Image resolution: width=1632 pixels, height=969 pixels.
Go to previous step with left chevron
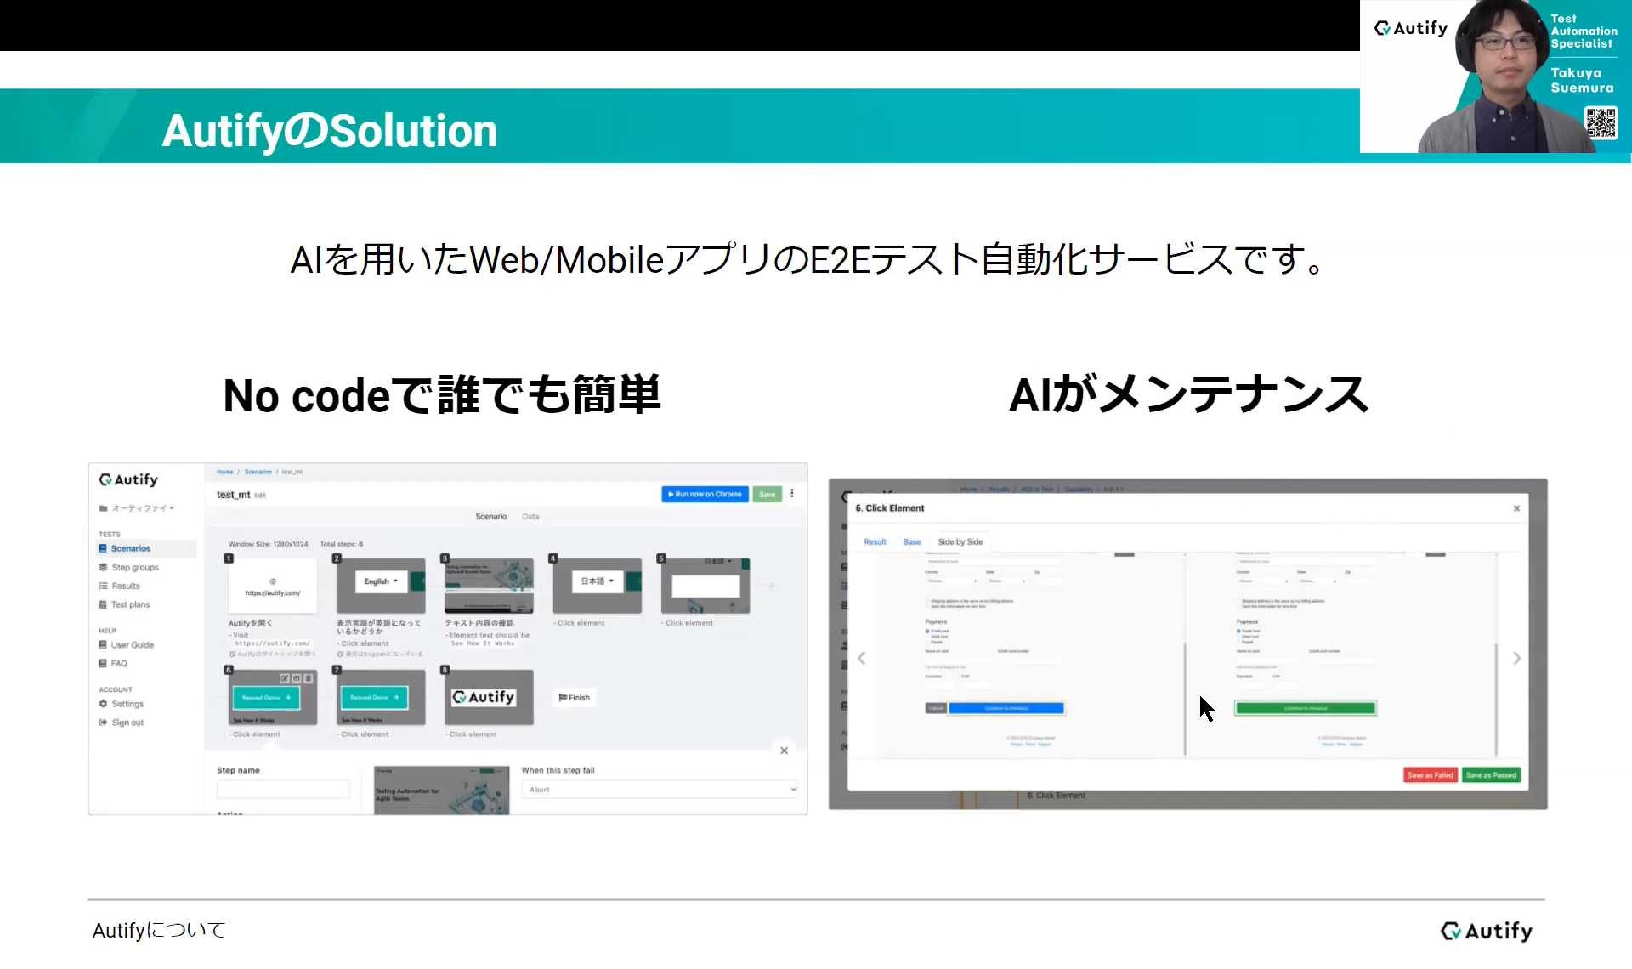click(862, 658)
